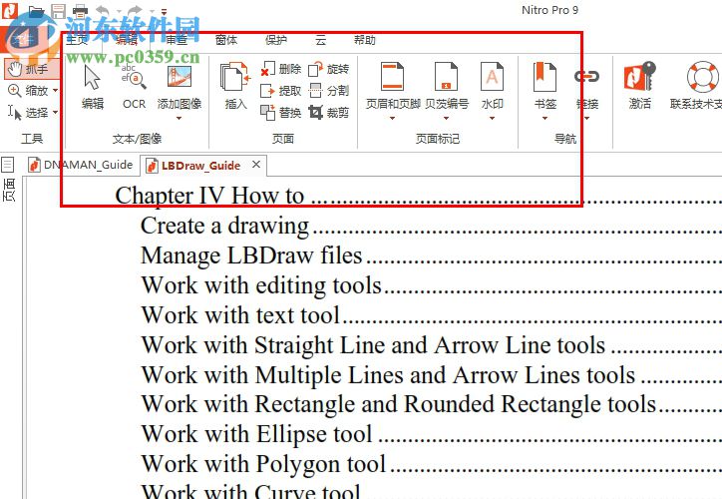
Task: Open 页眉和页脚 header and footer
Action: (393, 88)
